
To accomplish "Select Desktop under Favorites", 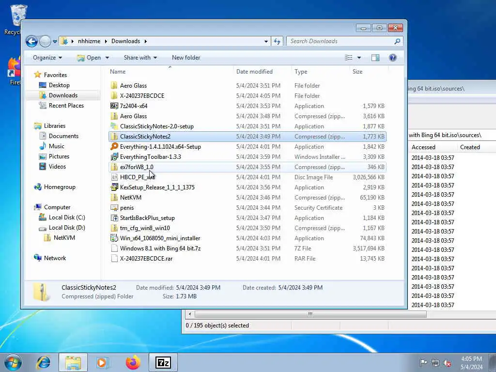I will pyautogui.click(x=59, y=85).
